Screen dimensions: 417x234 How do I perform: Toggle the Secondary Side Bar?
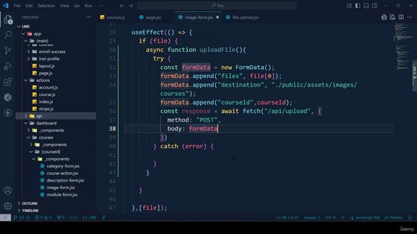375,6
